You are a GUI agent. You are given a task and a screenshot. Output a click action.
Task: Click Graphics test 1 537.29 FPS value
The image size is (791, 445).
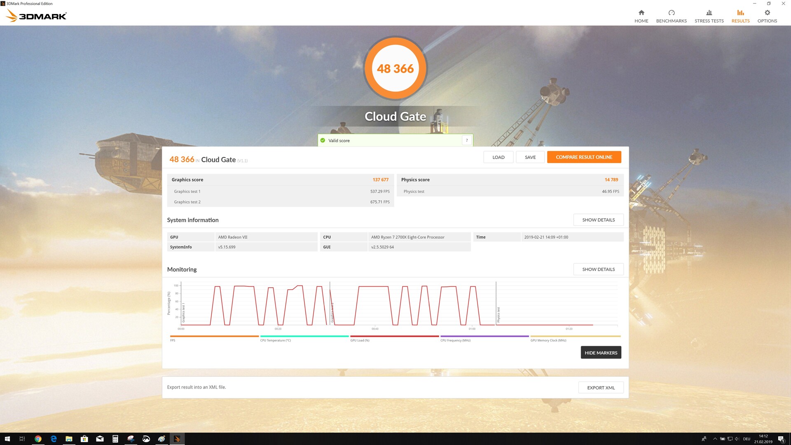380,192
